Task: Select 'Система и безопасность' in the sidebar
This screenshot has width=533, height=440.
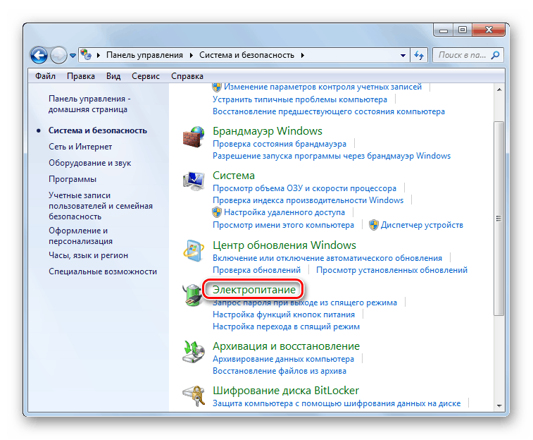Action: coord(98,130)
